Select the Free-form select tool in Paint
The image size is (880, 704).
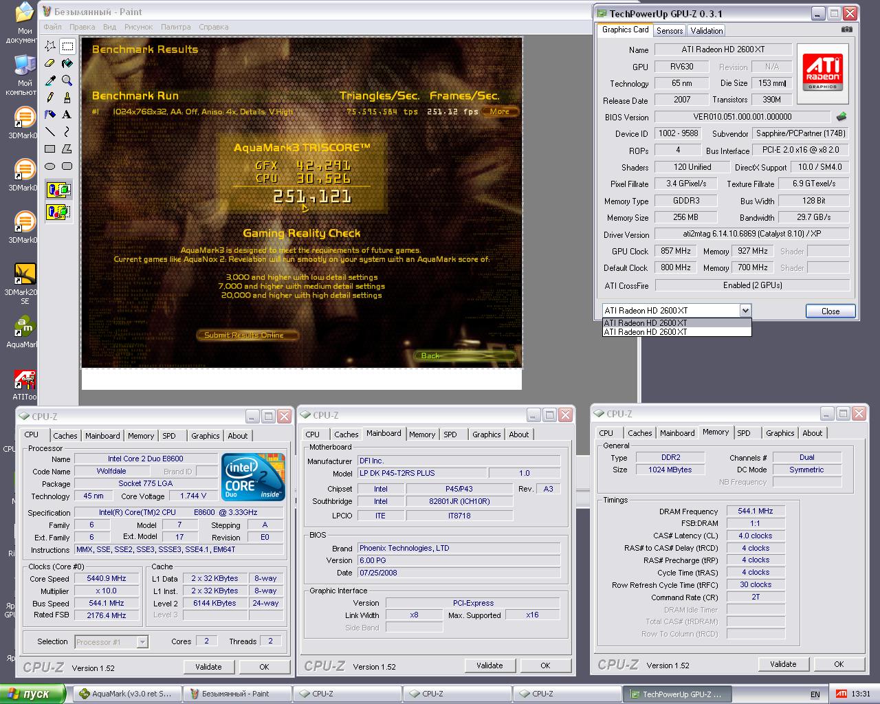[x=50, y=46]
